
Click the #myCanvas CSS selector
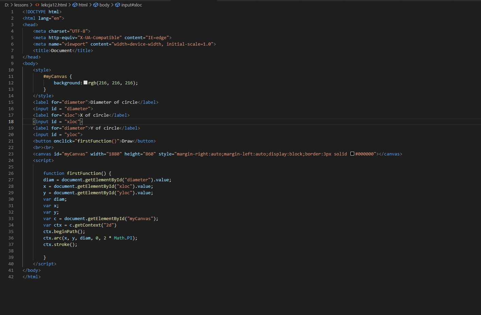[55, 77]
